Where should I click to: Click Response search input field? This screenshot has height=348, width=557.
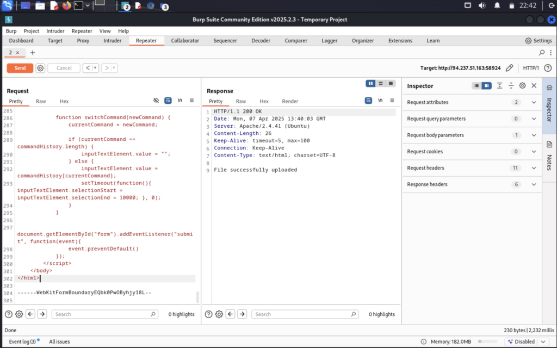click(305, 314)
